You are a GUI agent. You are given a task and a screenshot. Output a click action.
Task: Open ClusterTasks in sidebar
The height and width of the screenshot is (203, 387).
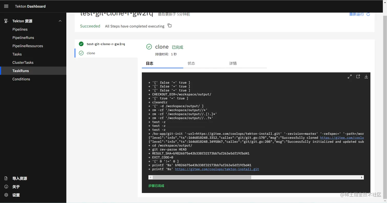pos(23,62)
